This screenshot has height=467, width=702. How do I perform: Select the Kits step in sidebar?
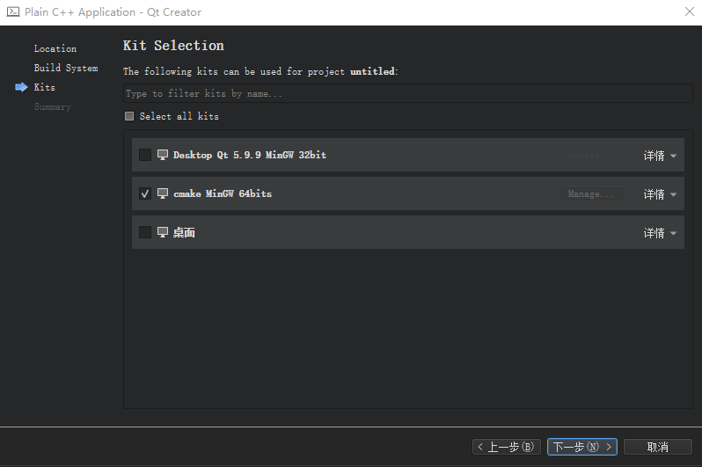[x=44, y=87]
